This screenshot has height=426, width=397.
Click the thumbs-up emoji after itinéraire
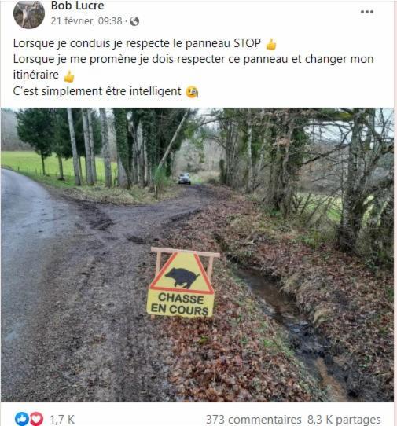click(x=68, y=76)
